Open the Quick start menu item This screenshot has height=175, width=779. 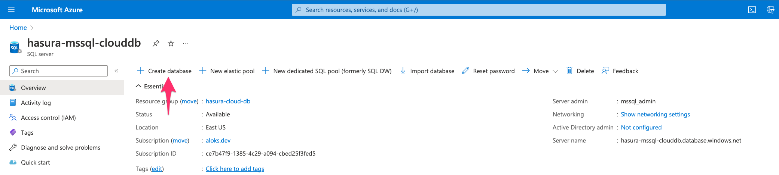coord(62,162)
